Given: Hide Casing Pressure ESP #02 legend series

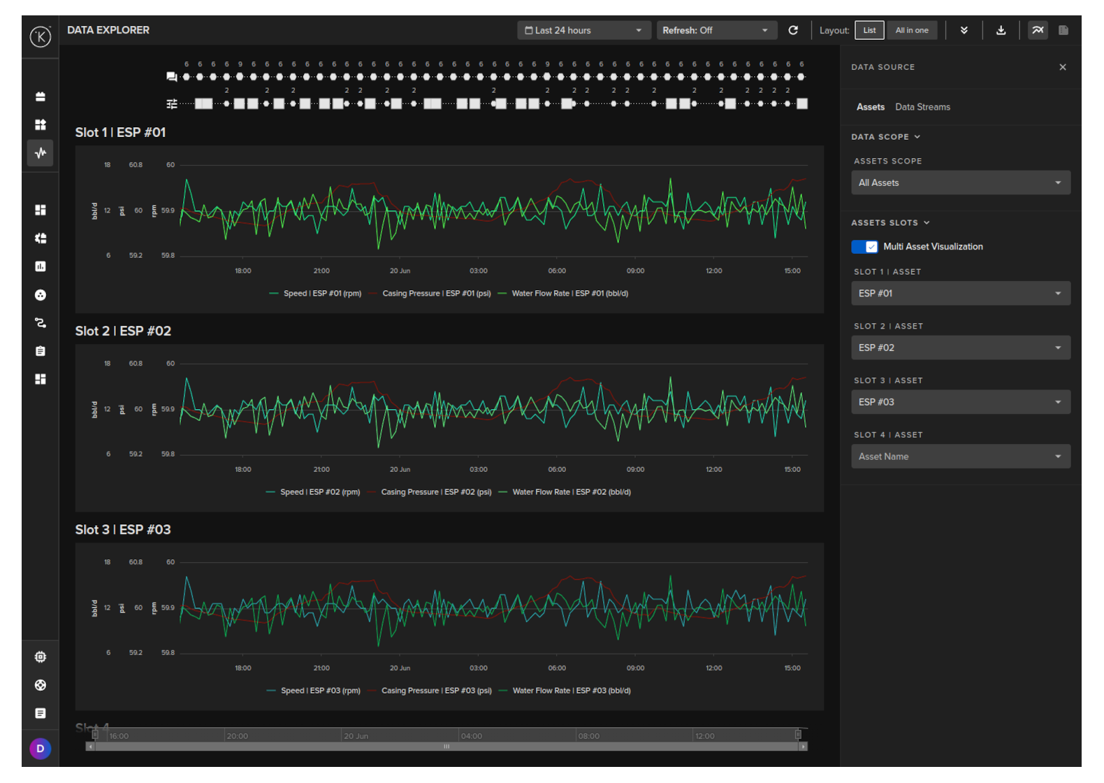Looking at the screenshot, I should click(435, 492).
